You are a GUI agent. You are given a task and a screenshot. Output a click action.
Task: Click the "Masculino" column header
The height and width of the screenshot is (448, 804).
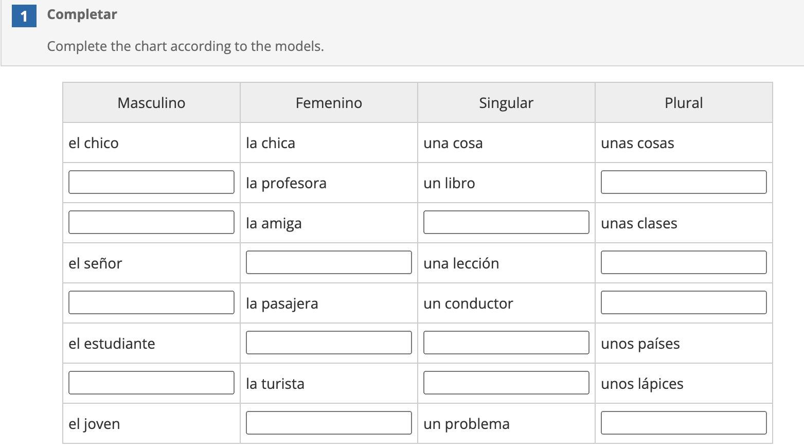click(x=151, y=103)
